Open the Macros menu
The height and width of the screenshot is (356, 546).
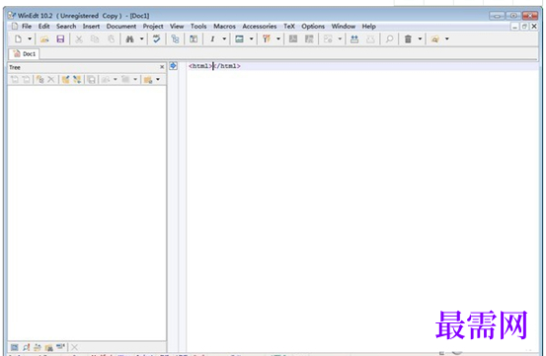pos(224,26)
